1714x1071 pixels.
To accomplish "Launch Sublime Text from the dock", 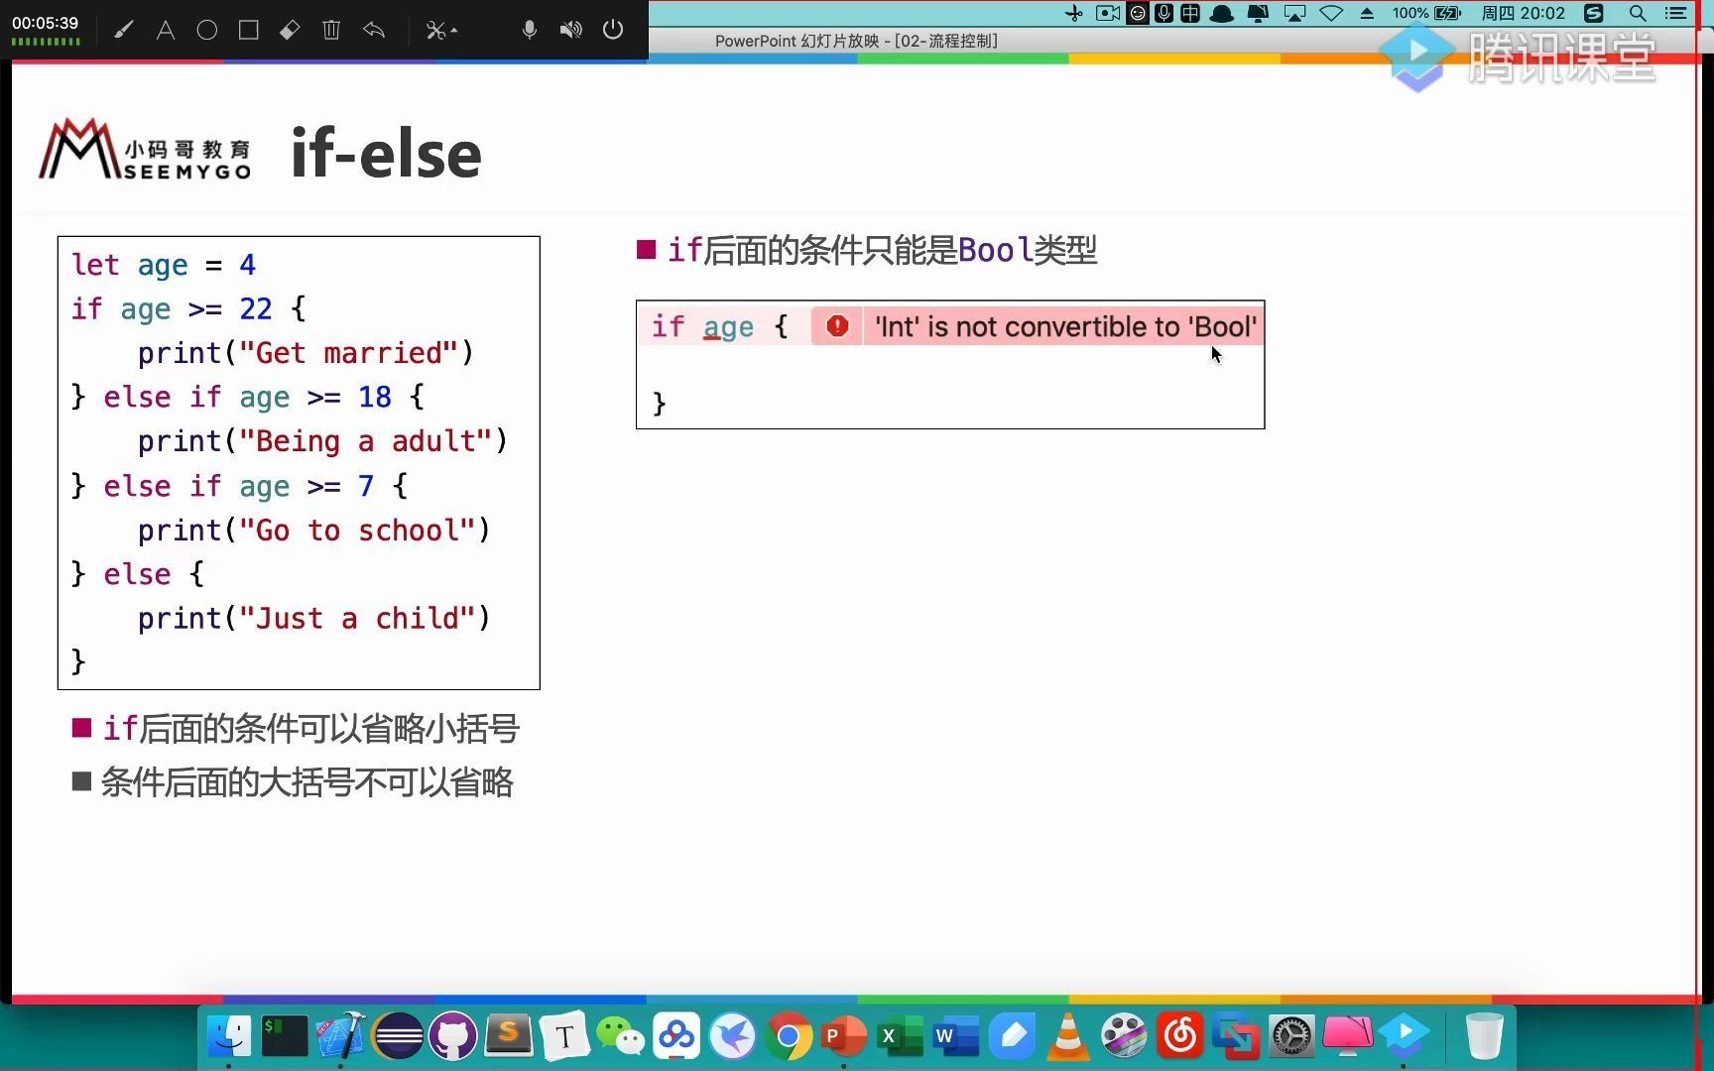I will click(509, 1036).
